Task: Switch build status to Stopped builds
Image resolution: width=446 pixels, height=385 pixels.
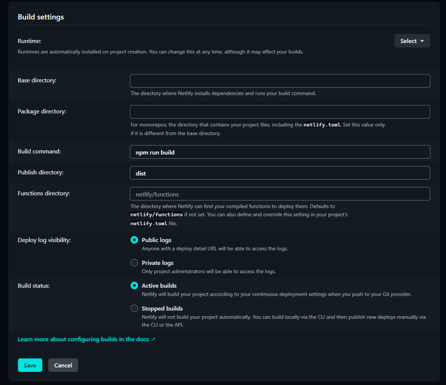Action: 134,308
